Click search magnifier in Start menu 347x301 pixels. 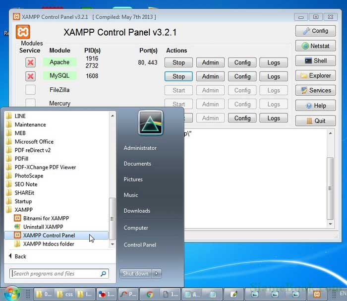103,274
